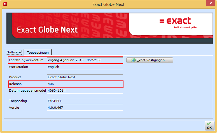Click the Datum gegevensmodel label
This screenshot has width=217, height=133.
point(27,91)
